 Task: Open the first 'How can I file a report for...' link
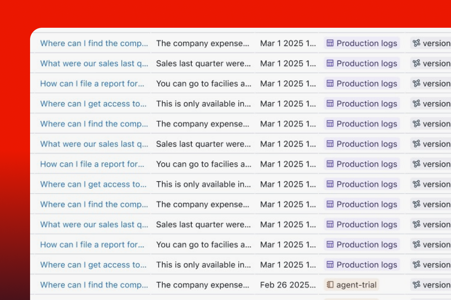point(92,84)
